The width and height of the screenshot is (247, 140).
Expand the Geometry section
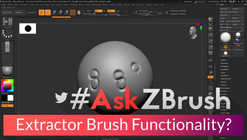pyautogui.click(x=224, y=63)
